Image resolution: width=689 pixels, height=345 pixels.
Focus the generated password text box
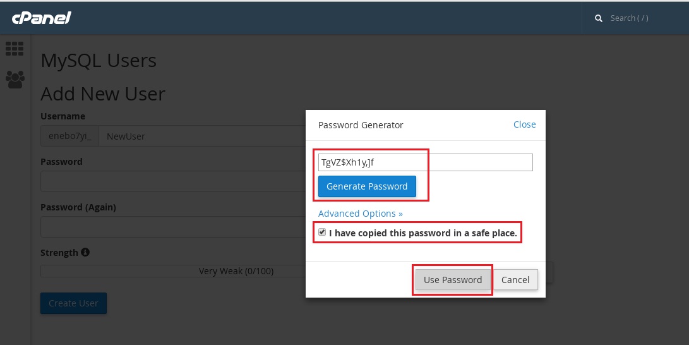(x=426, y=162)
